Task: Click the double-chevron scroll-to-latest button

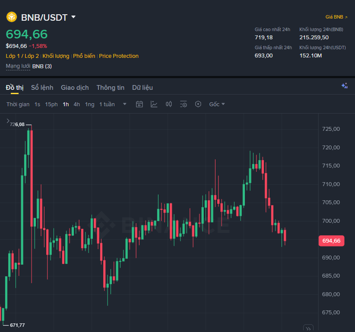Action: [x=308, y=329]
